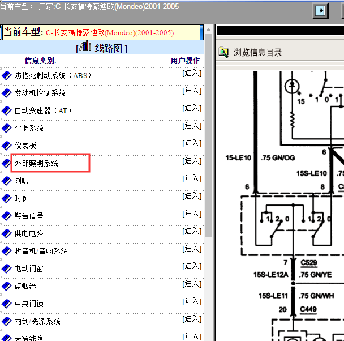This screenshot has height=341, width=344.
Task: Select the 供电电路 row text
Action: tap(29, 233)
